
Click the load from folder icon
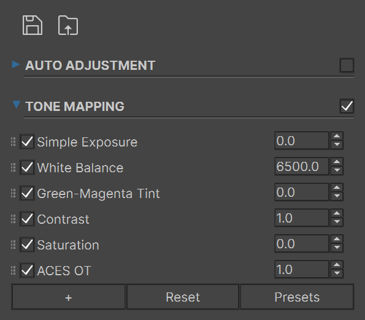[x=68, y=25]
